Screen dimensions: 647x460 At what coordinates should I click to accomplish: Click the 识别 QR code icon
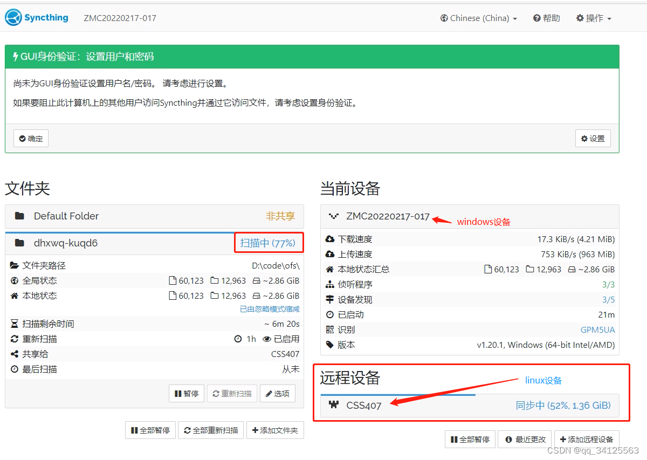330,330
